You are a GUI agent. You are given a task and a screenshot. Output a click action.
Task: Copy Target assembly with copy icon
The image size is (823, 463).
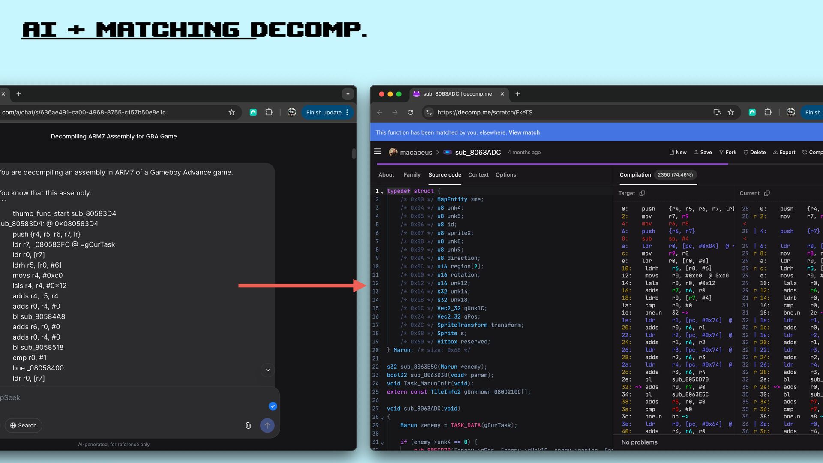[x=642, y=193]
